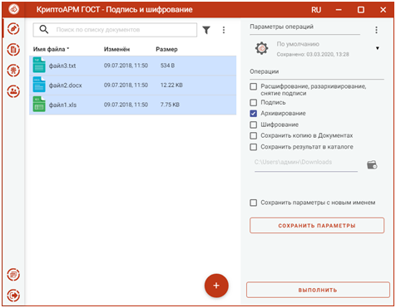Image resolution: width=396 pixels, height=308 pixels.
Task: Click the C:\Users\админ\Downloads path field
Action: [306, 163]
